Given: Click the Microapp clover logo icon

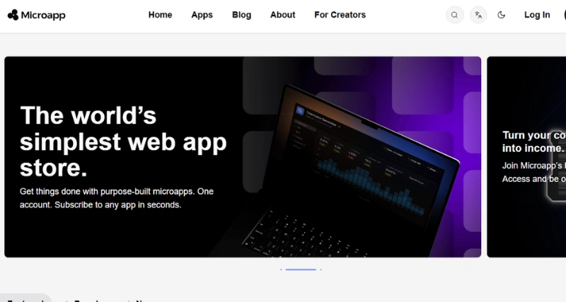Looking at the screenshot, I should pos(13,15).
